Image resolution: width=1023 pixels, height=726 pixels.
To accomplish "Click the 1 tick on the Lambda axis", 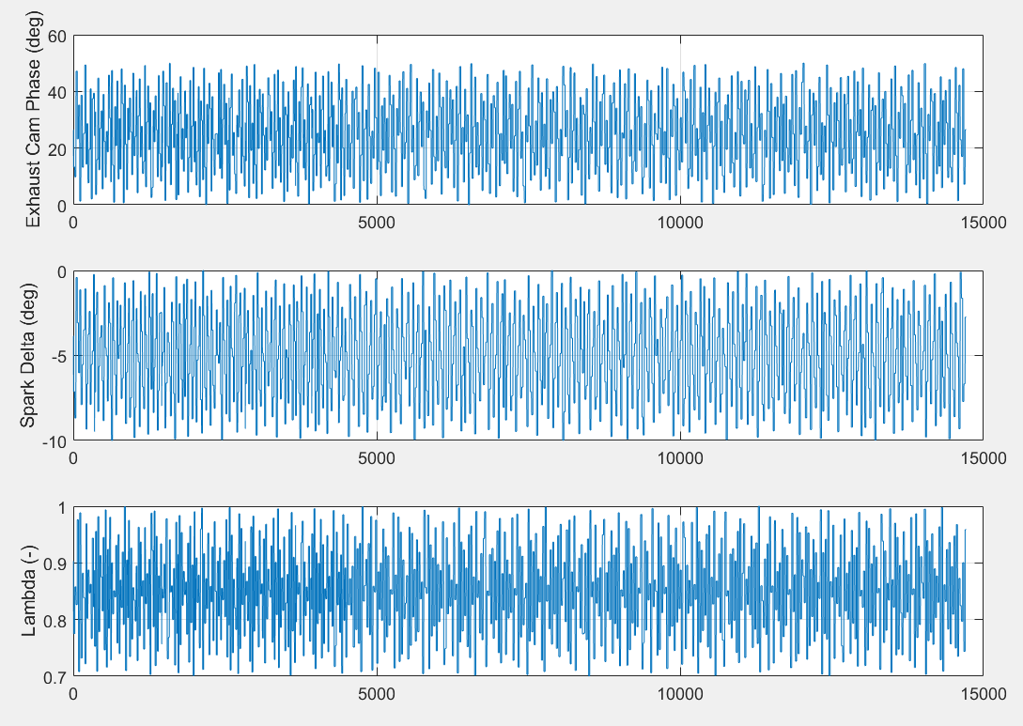I will coord(64,505).
